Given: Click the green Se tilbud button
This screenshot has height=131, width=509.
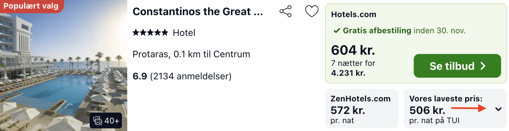Looking at the screenshot, I should coord(457,66).
